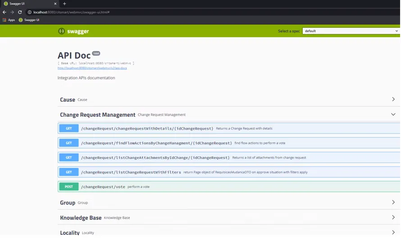
Task: Click path /changeRequest/listChangeRequestWithFilters
Action: click(131, 172)
